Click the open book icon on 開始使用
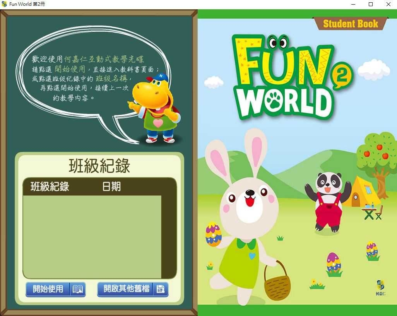This screenshot has width=397, height=316. [77, 289]
